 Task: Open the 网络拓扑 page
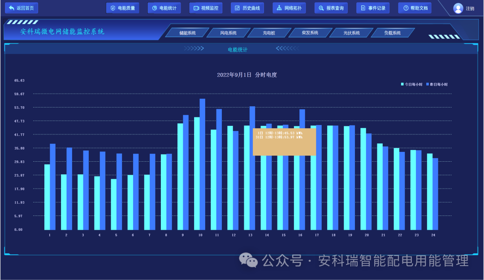point(289,8)
